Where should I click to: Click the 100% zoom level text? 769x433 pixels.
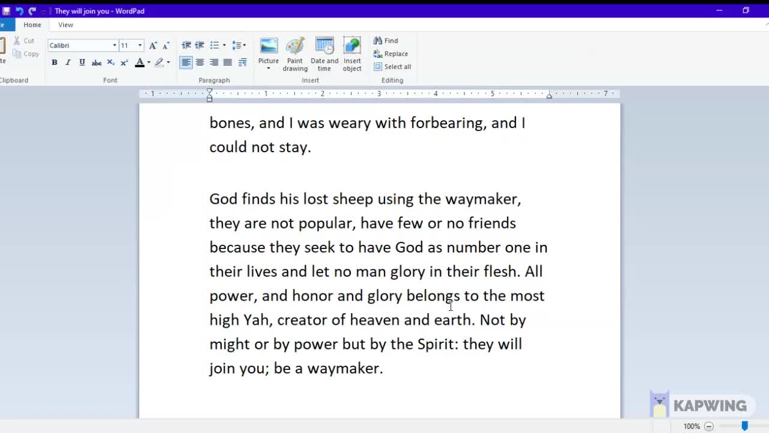691,426
